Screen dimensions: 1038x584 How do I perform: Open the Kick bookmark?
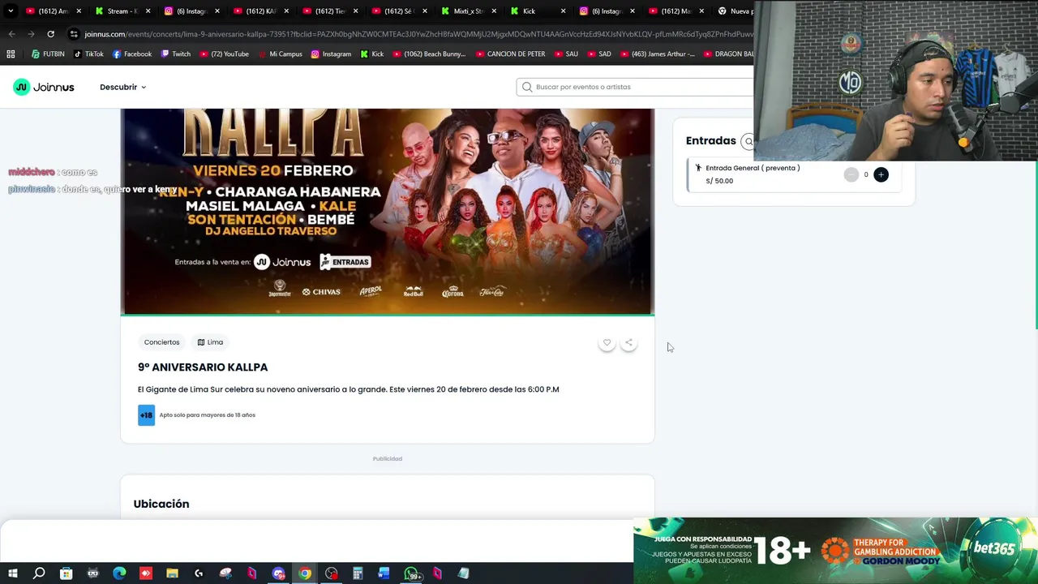tap(372, 54)
